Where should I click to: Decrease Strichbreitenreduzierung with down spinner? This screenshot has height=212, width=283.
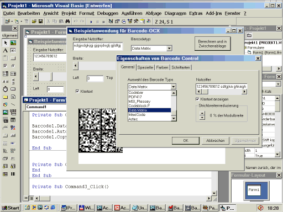(202, 118)
